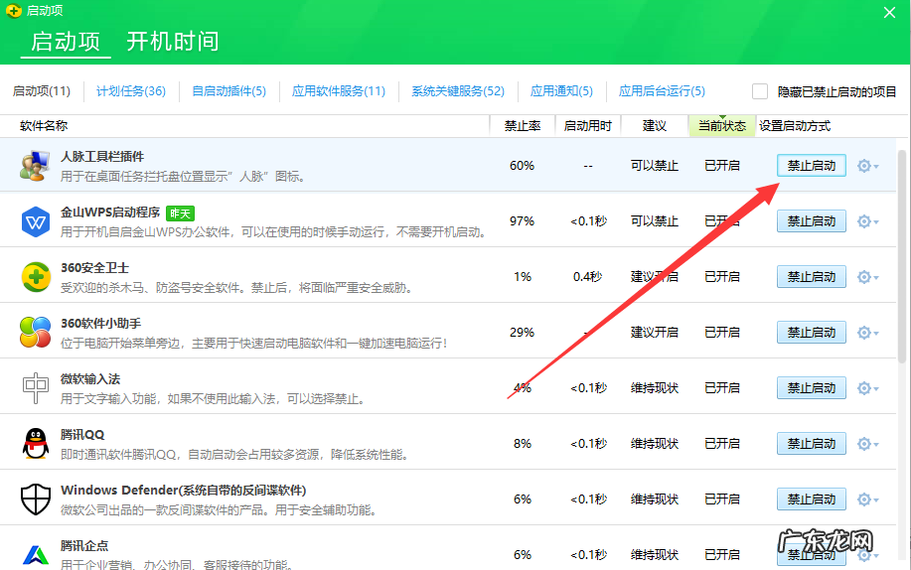The image size is (911, 570).
Task: Open gear settings for 金山WPS启动程序
Action: 867,221
